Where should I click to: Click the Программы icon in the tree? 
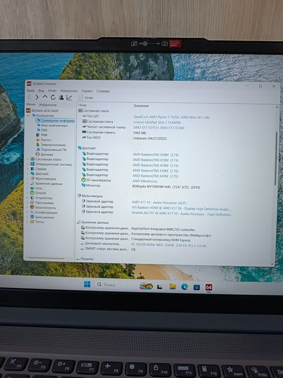(x=32, y=202)
